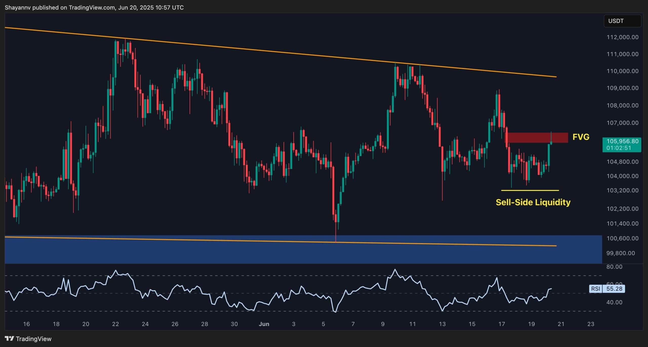Viewport: 648px width, 347px height.
Task: Click the TradingView wordmark text
Action: click(33, 339)
